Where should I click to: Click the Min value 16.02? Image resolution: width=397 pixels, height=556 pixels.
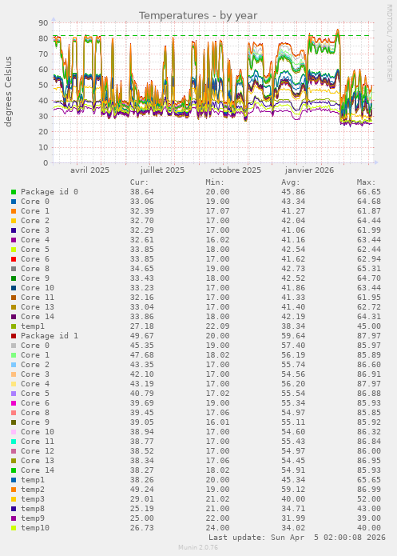coord(217,240)
